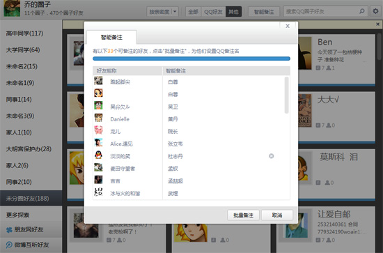Click the 批量备注 button
The width and height of the screenshot is (383, 253).
(x=243, y=215)
